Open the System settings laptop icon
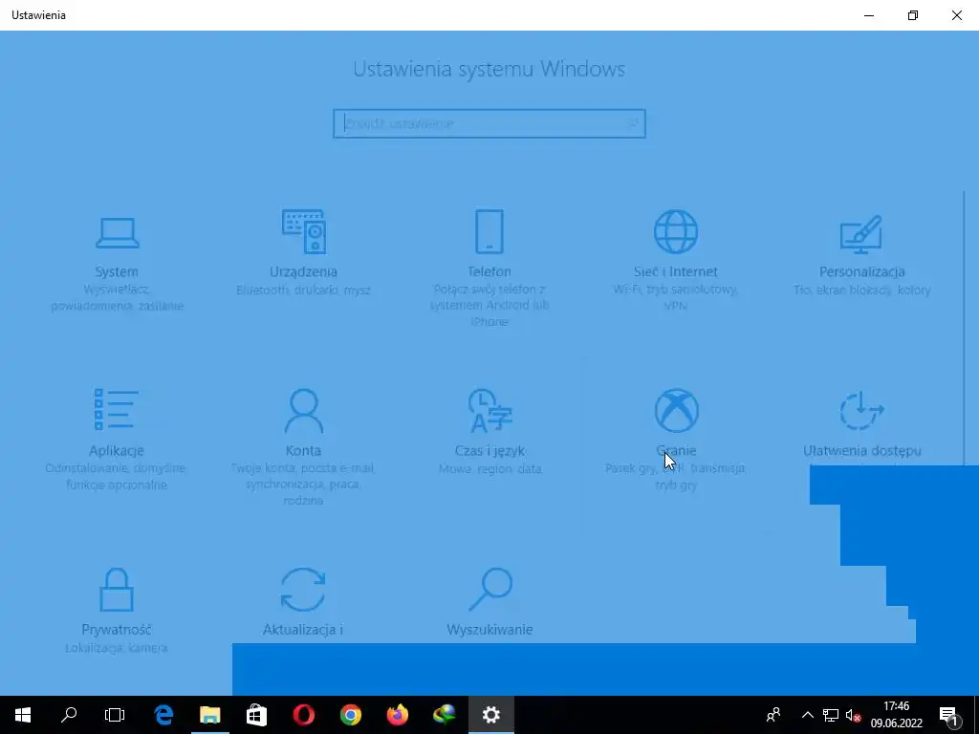979x734 pixels. (117, 233)
